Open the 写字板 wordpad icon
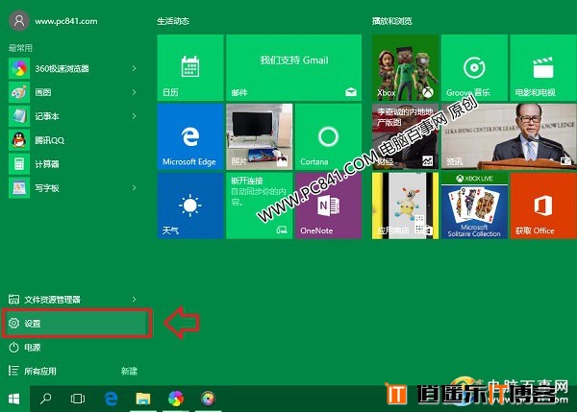 (x=19, y=188)
